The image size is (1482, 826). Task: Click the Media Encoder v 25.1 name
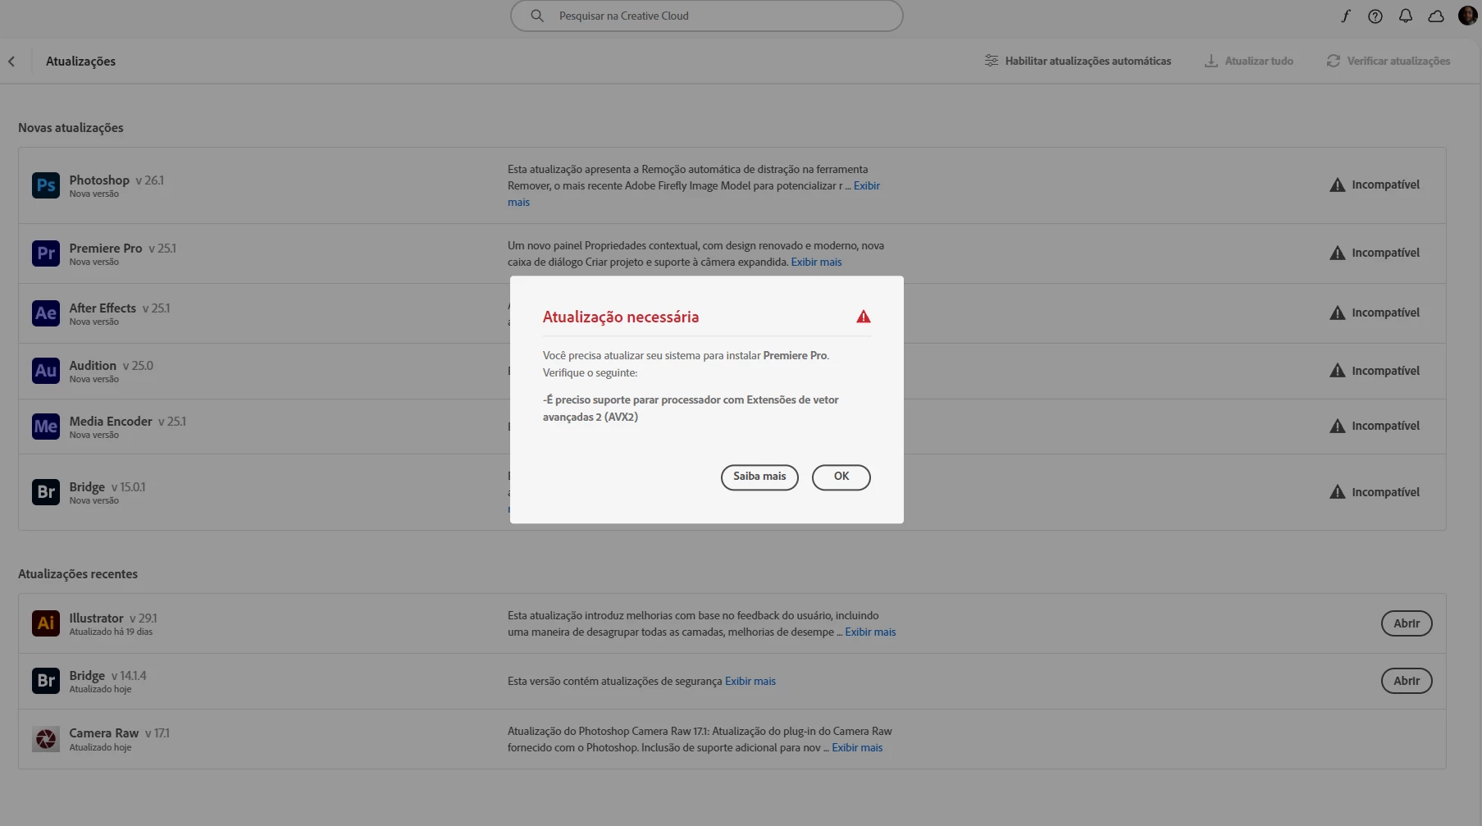(128, 422)
